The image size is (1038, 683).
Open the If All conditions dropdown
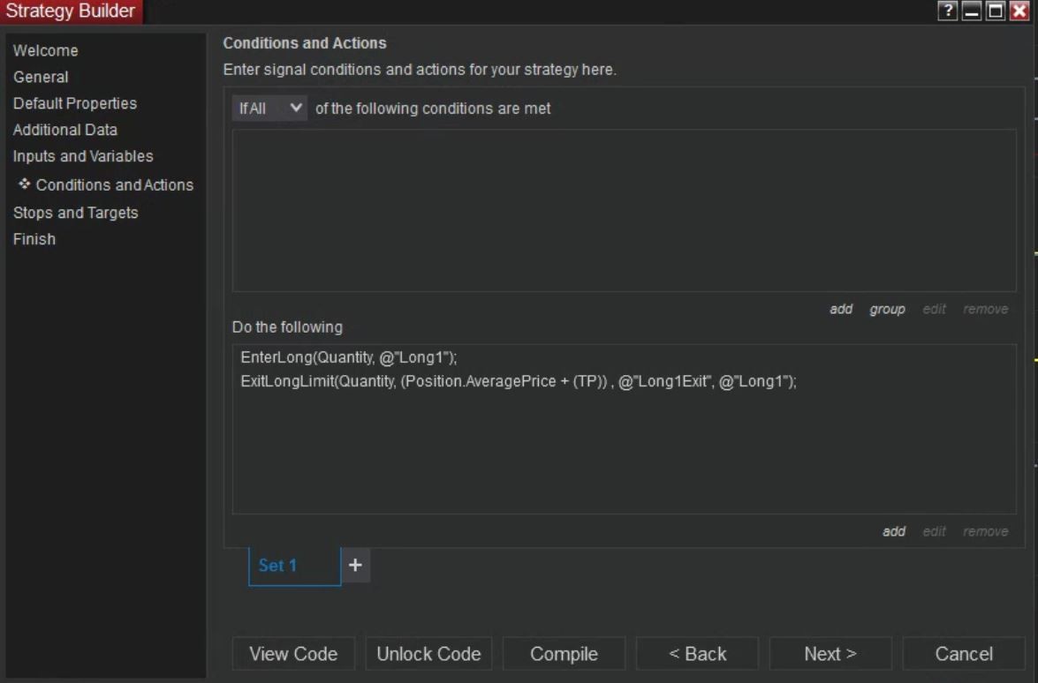pos(270,109)
